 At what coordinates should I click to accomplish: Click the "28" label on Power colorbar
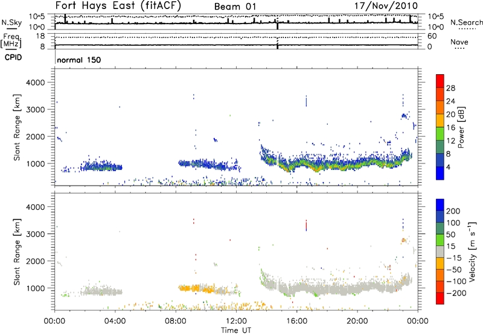[x=450, y=88]
